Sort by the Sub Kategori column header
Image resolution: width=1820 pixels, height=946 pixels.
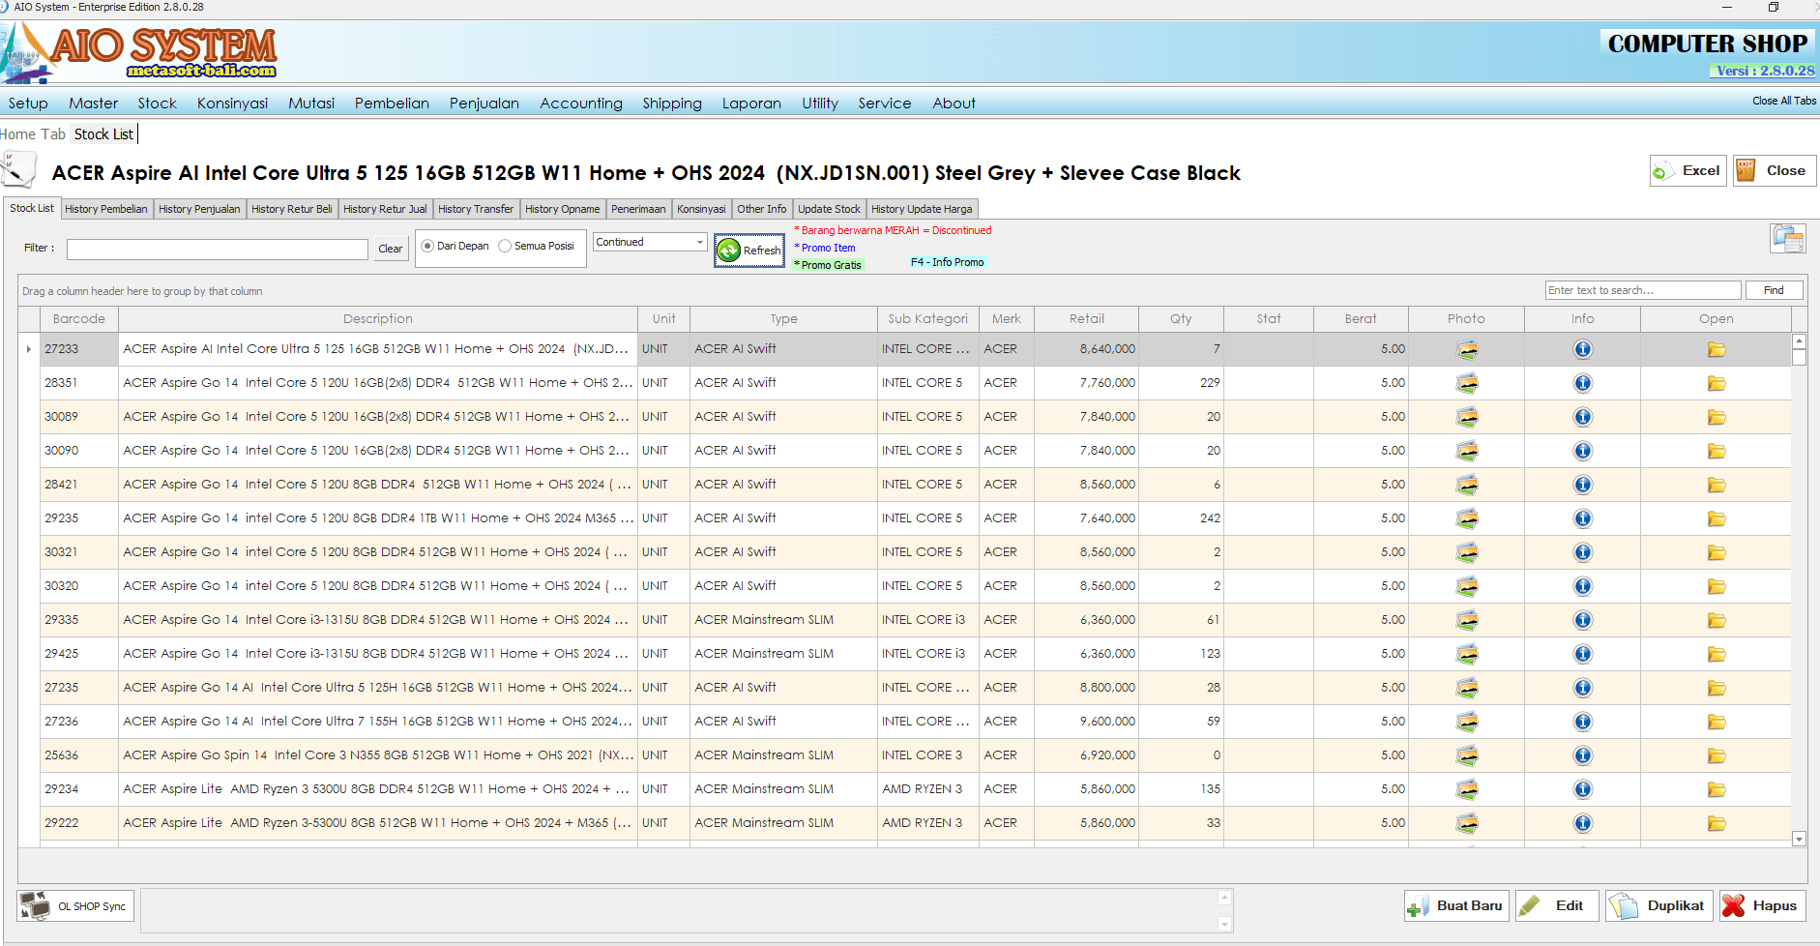[927, 318]
